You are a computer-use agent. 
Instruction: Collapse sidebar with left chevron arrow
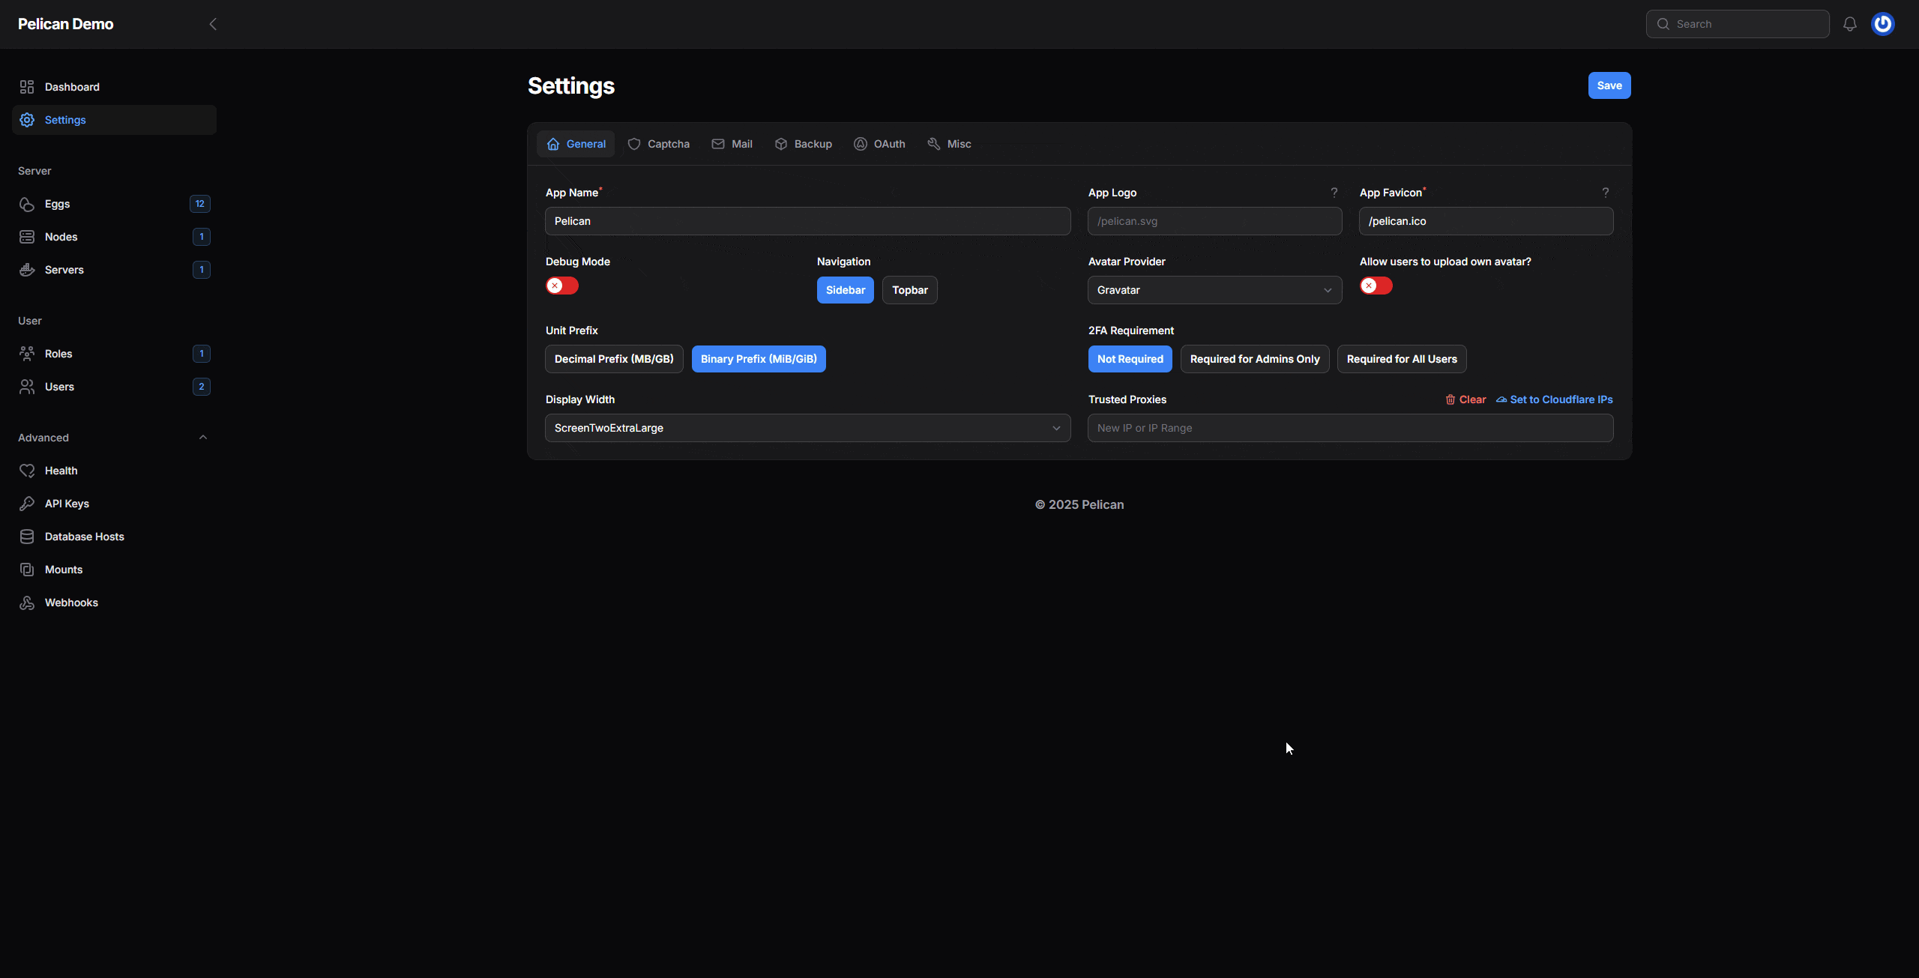coord(213,24)
